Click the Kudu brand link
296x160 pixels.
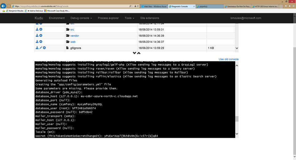coord(39,18)
